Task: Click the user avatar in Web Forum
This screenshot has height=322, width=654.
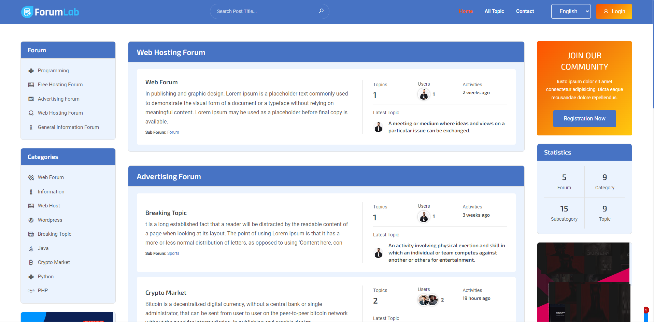Action: point(424,94)
